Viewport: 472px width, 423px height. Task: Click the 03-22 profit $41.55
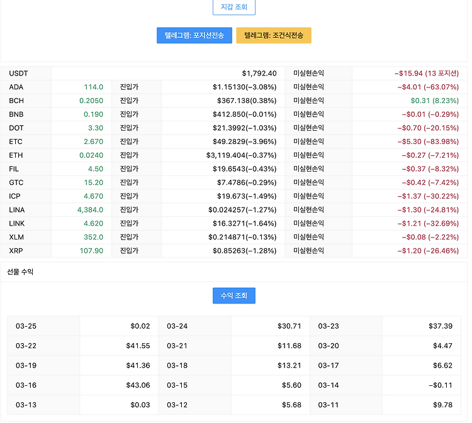point(138,346)
